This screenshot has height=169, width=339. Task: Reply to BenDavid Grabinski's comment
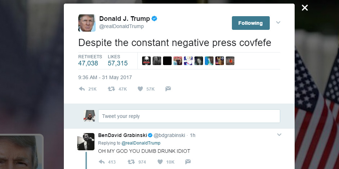click(102, 162)
